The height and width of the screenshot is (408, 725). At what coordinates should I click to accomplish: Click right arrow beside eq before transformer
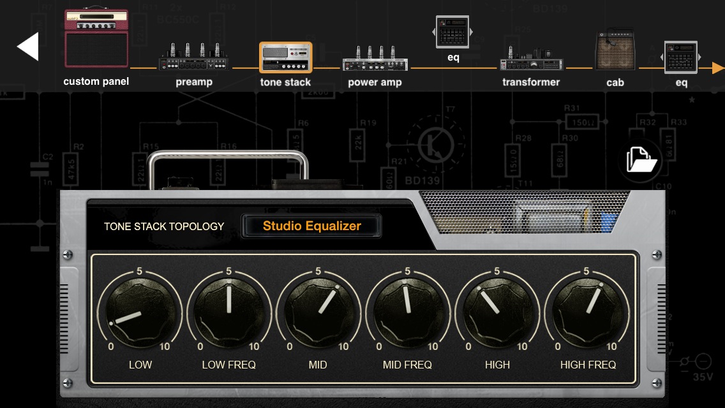point(472,32)
